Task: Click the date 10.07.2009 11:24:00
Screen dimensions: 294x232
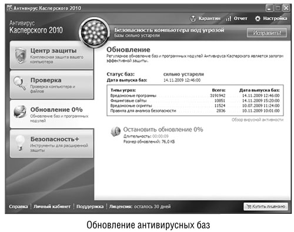Action: point(260,106)
